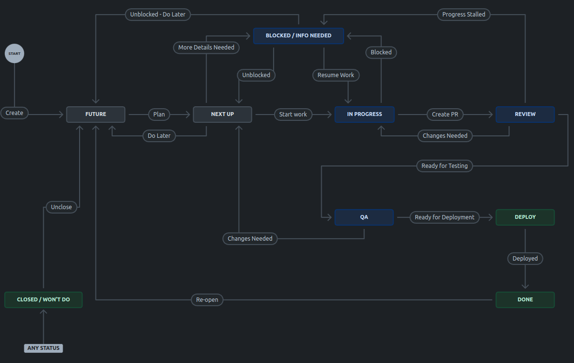Click the Unblocked - Do Later transition

[158, 15]
